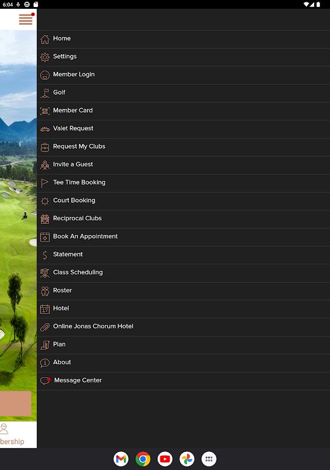The width and height of the screenshot is (330, 470).
Task: Click the Valet Request car icon
Action: click(45, 129)
